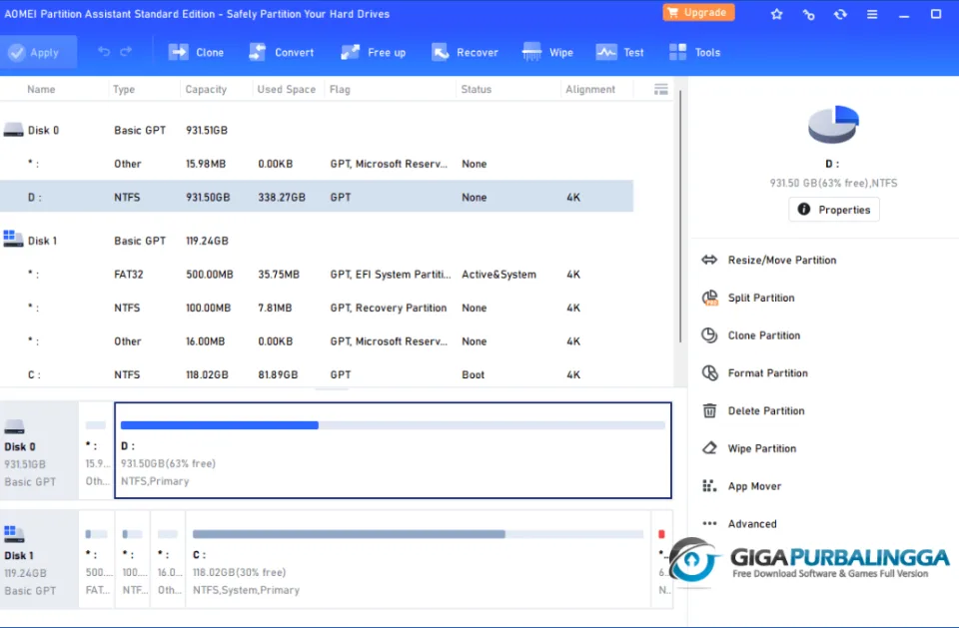This screenshot has height=628, width=959.
Task: Click the Wipe Partition eraser icon
Action: pyautogui.click(x=709, y=448)
